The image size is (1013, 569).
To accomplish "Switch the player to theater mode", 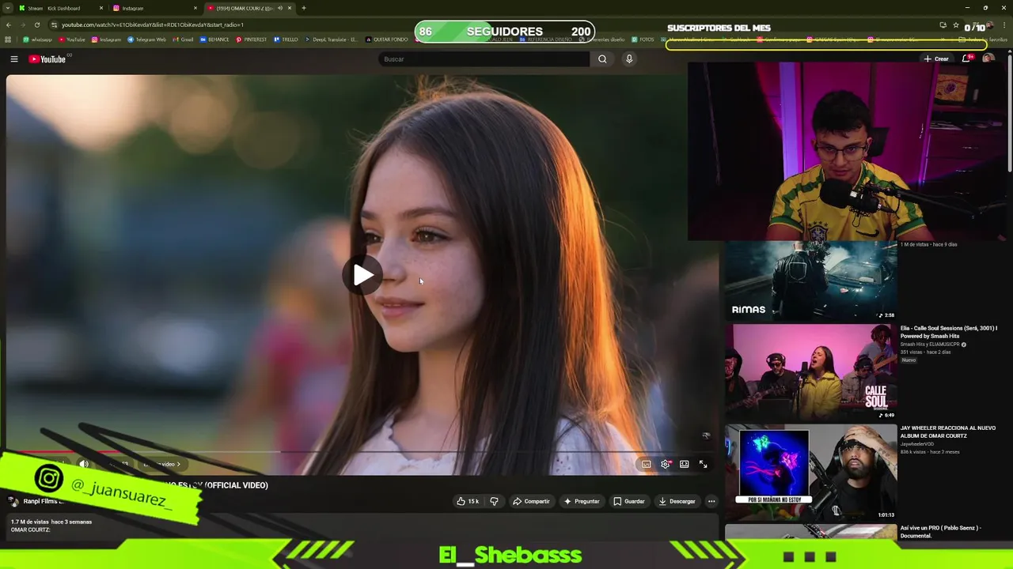I will [x=685, y=464].
